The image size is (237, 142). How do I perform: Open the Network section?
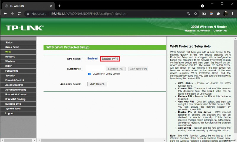pos(18,57)
